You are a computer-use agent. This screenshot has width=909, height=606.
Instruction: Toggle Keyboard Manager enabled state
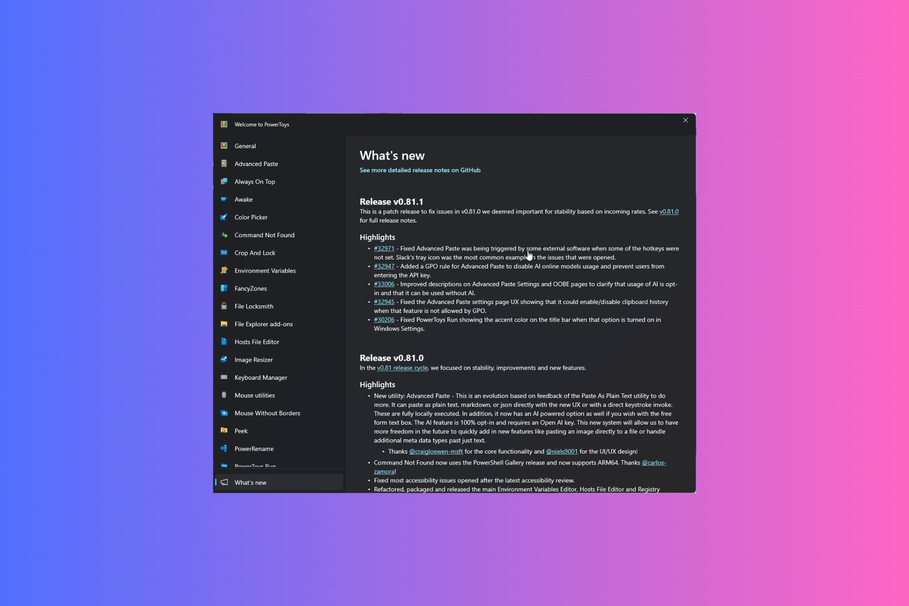261,377
